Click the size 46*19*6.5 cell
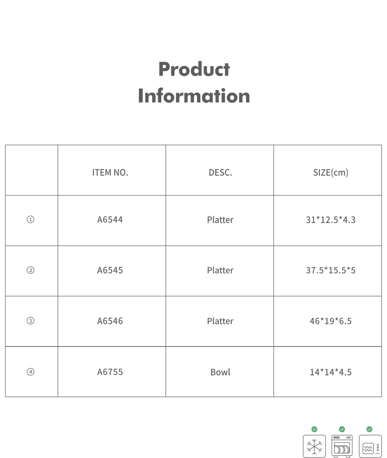The width and height of the screenshot is (387, 458). click(x=331, y=321)
